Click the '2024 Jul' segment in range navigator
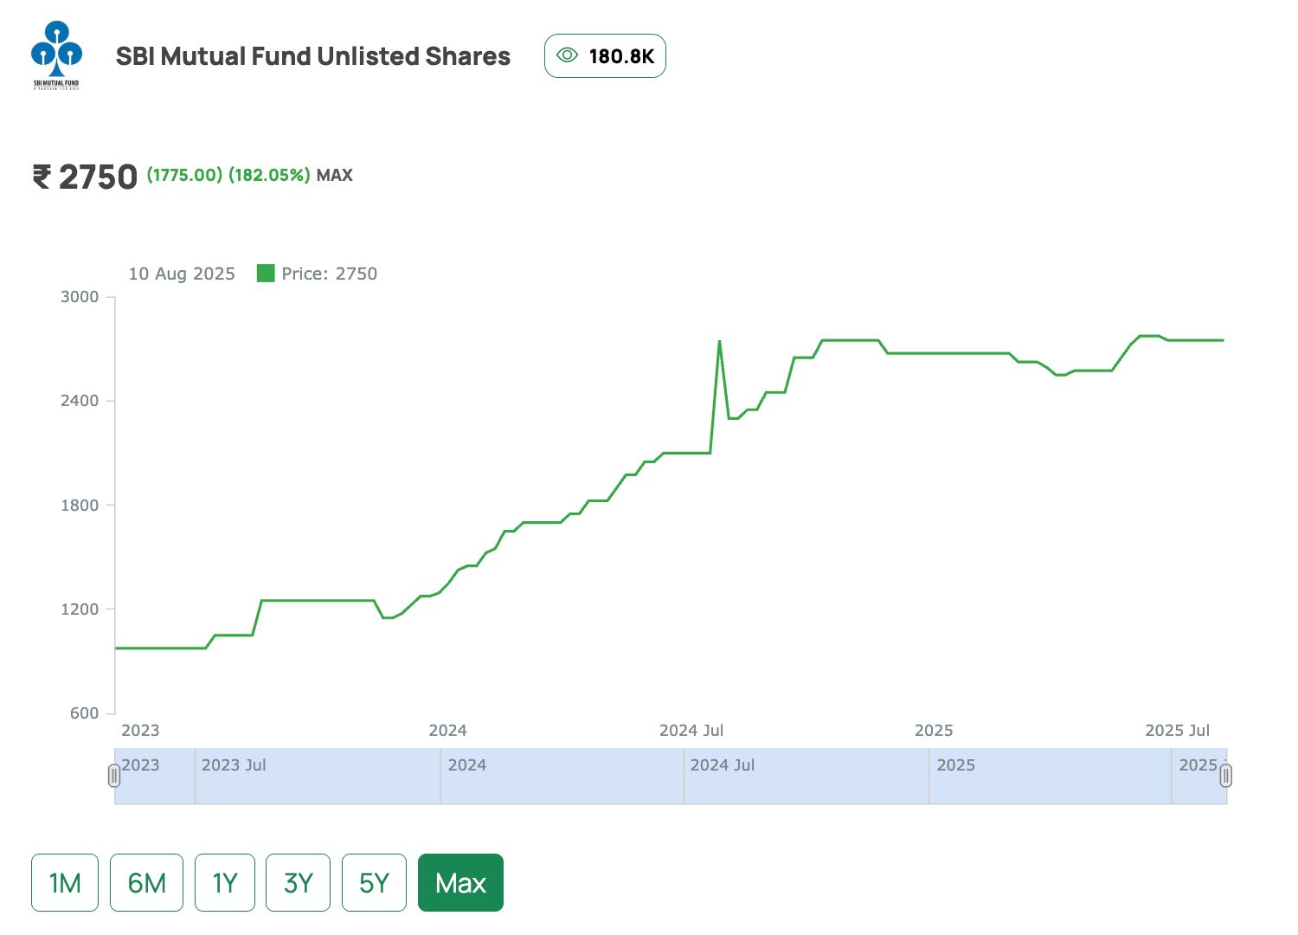Viewport: 1298px width, 935px height. [805, 776]
